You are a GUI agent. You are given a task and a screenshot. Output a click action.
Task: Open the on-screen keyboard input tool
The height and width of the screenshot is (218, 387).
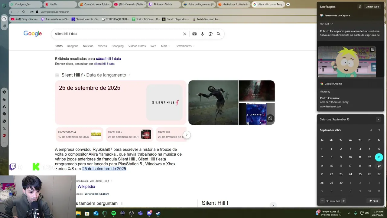point(194,34)
